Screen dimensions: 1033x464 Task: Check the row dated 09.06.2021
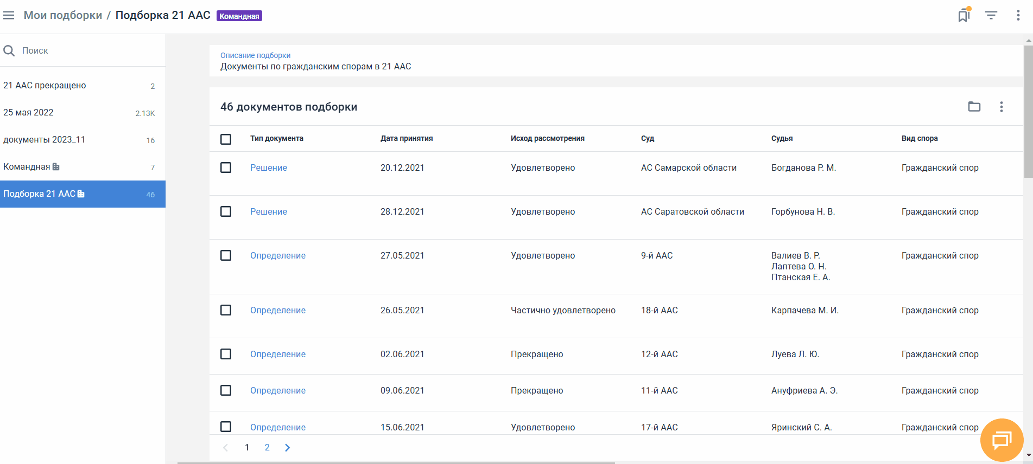226,390
